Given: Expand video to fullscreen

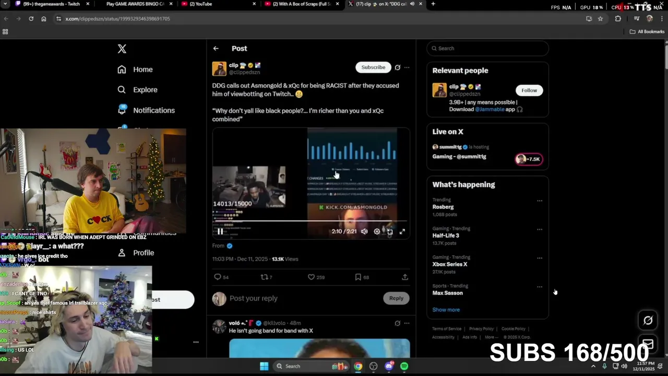Looking at the screenshot, I should click(x=402, y=231).
